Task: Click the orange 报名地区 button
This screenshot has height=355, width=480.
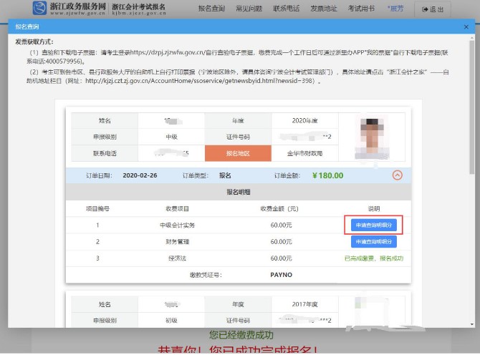Action: tap(229, 153)
